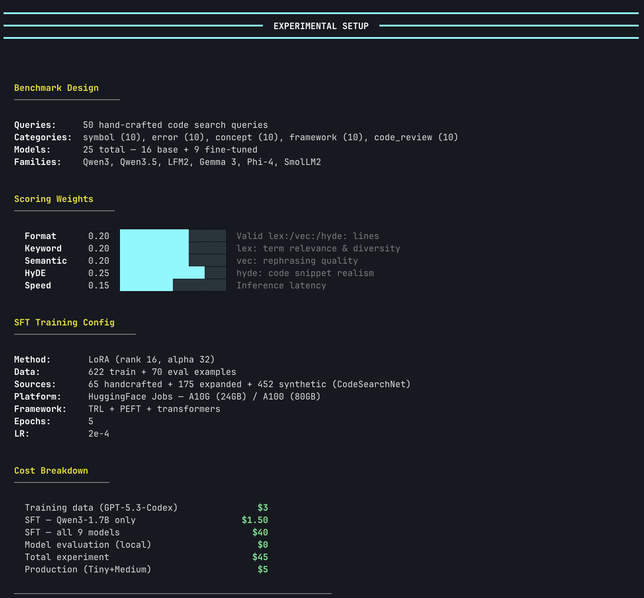Click 'vec: rephrasing quality' description

click(297, 261)
